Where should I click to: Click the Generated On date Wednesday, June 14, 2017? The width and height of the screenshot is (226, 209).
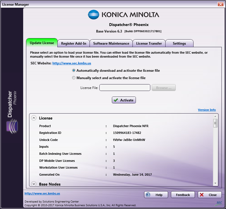[x=132, y=175]
